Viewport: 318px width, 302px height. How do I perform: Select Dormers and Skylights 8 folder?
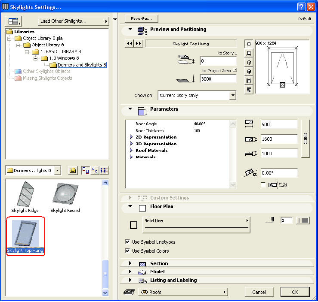pyautogui.click(x=82, y=65)
